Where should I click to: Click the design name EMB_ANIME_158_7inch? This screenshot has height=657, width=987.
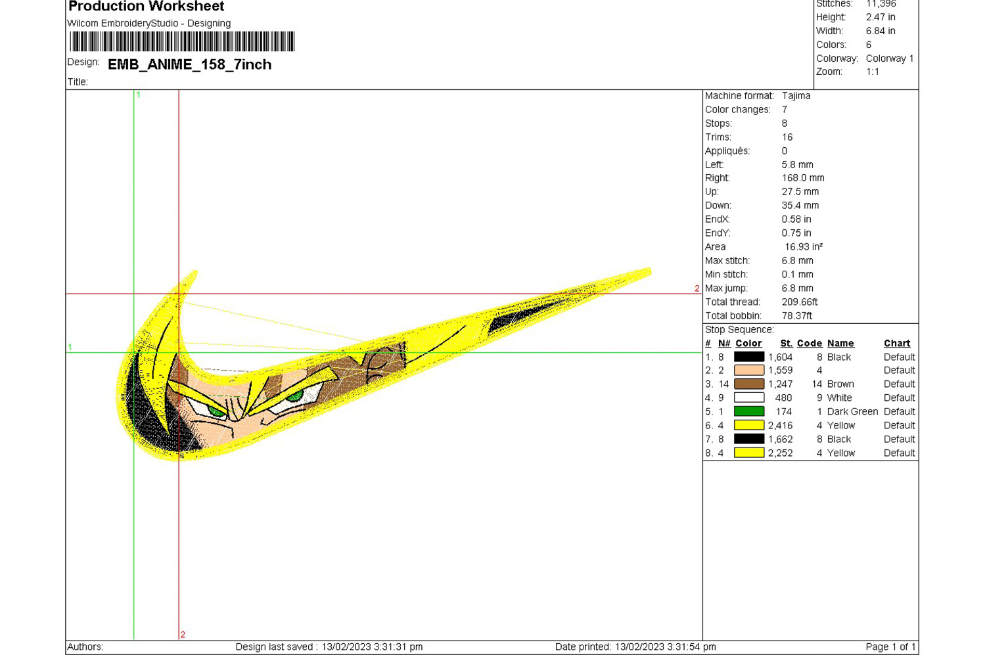(x=189, y=64)
